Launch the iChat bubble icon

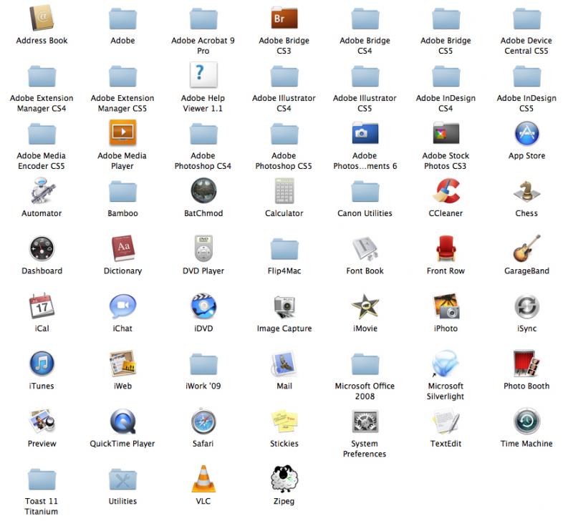[x=122, y=306]
